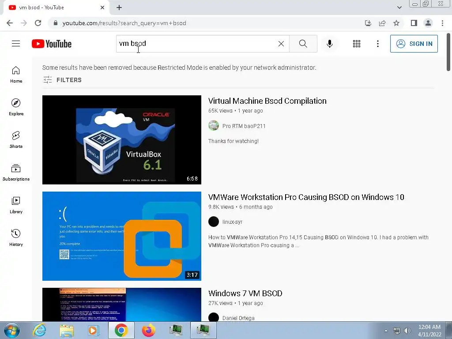Open the search FILTERS panel

(x=62, y=80)
